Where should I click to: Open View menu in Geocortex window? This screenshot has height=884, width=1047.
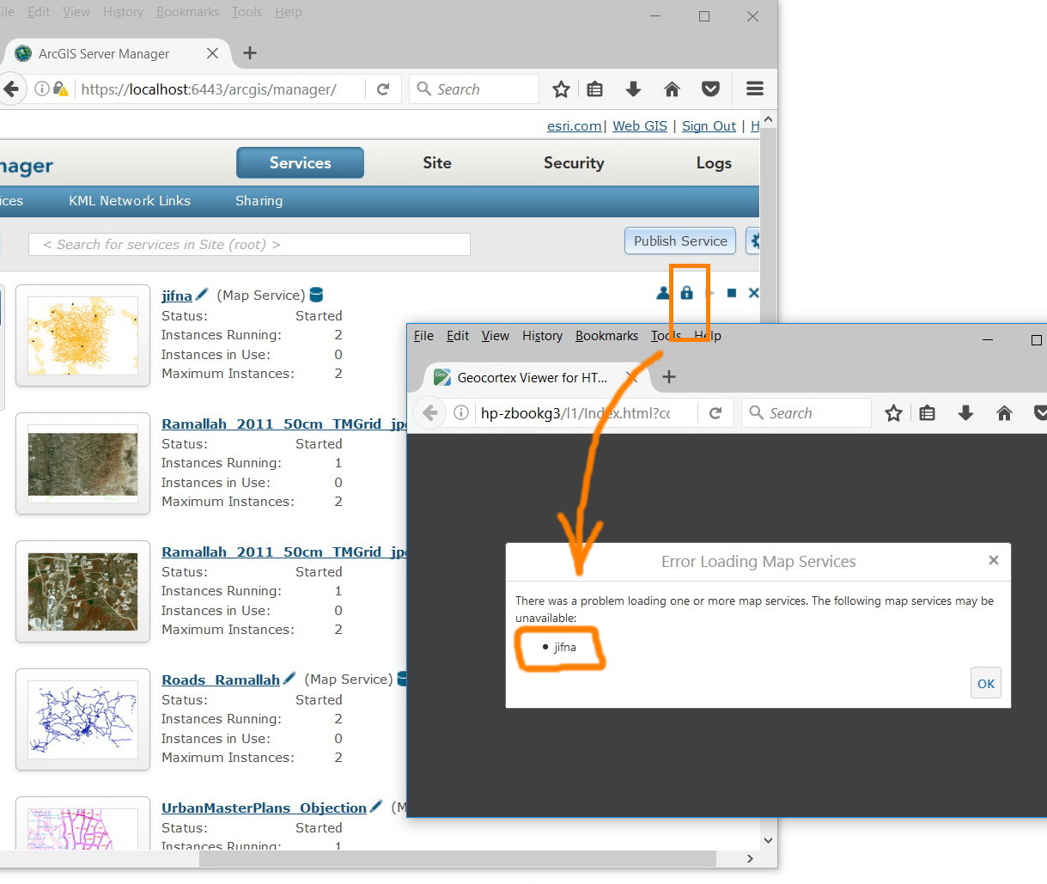coord(495,336)
